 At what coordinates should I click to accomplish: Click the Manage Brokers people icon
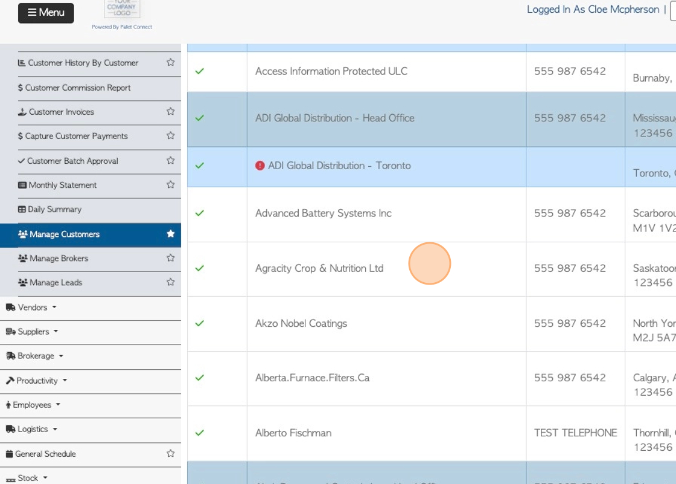click(23, 258)
